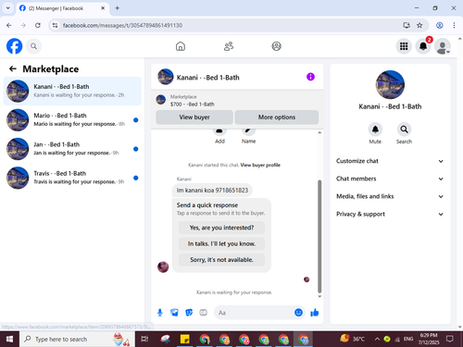Open the account profile picture menu
This screenshot has height=347, width=463.
(443, 46)
